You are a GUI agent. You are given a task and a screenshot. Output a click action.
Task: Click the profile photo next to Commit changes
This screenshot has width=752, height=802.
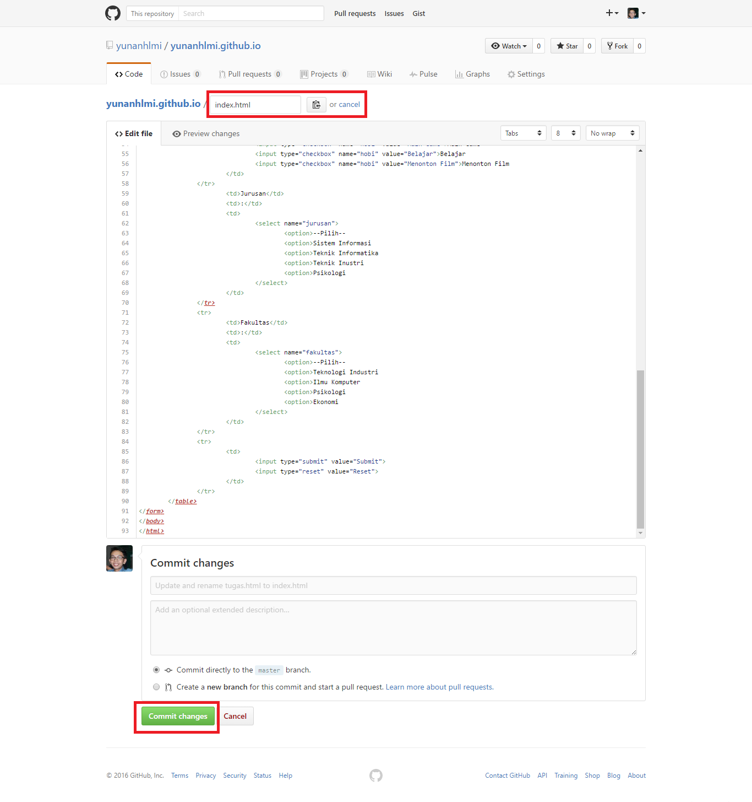[x=119, y=558]
